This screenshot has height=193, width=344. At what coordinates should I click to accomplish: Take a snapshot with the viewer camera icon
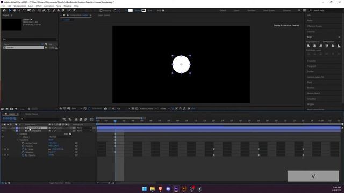click(105, 108)
